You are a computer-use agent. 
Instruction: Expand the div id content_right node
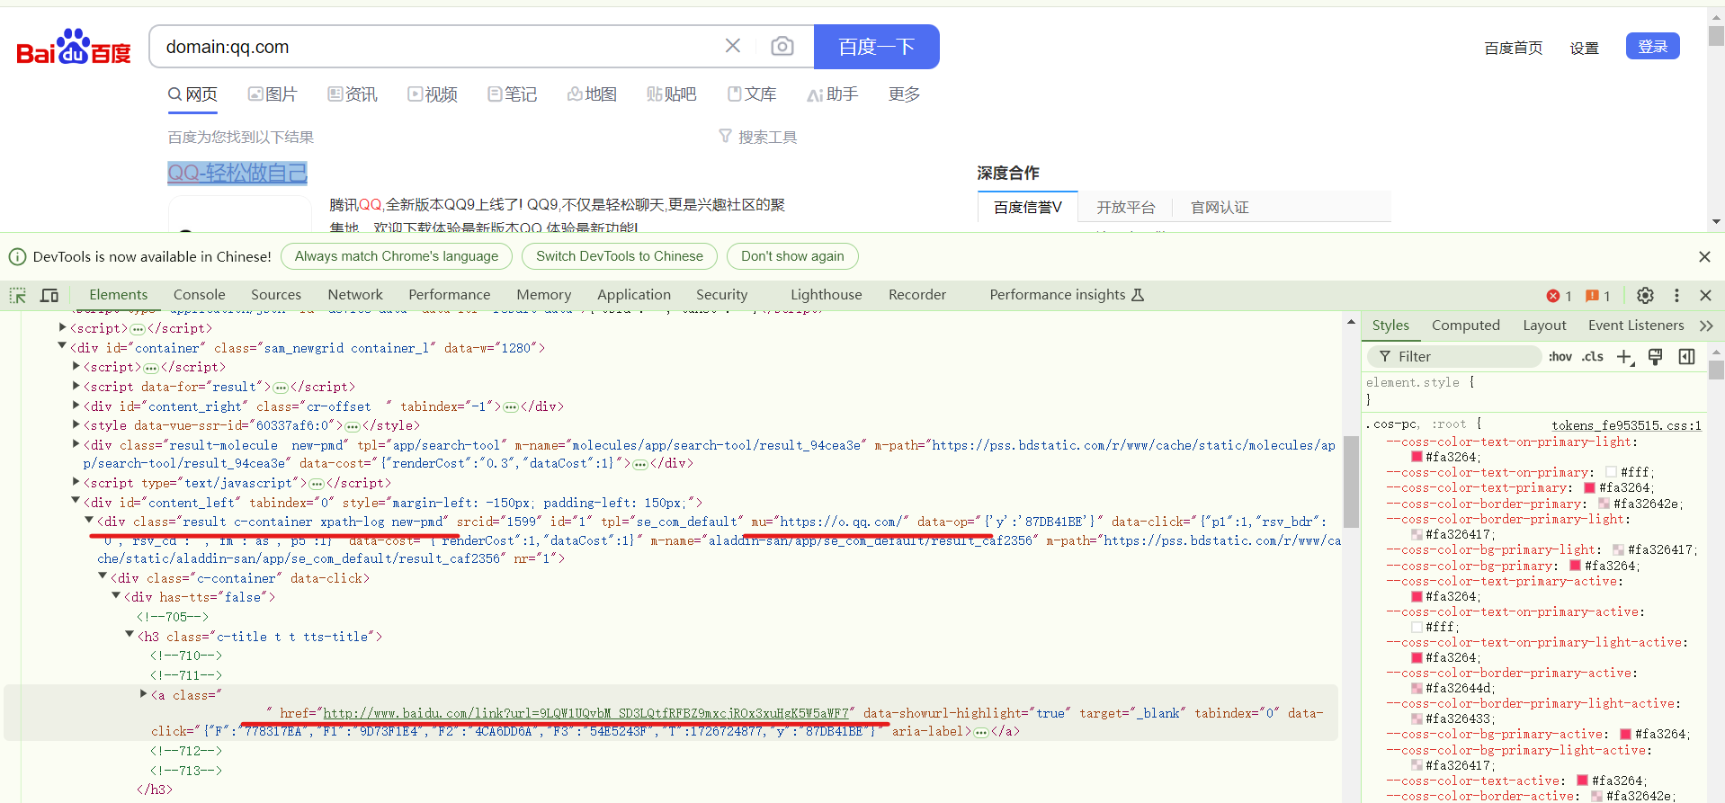pyautogui.click(x=76, y=406)
